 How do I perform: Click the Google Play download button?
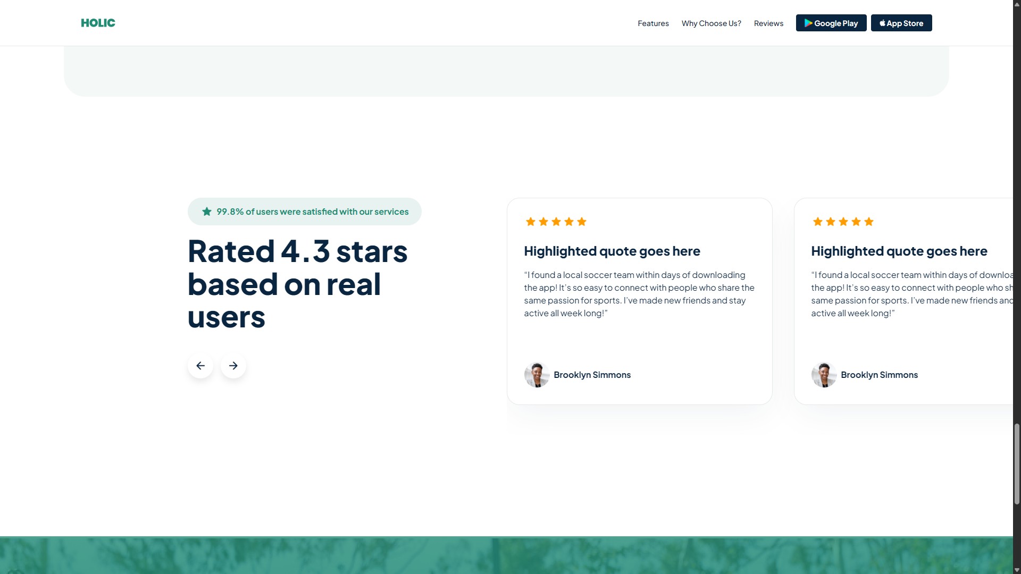click(x=831, y=23)
